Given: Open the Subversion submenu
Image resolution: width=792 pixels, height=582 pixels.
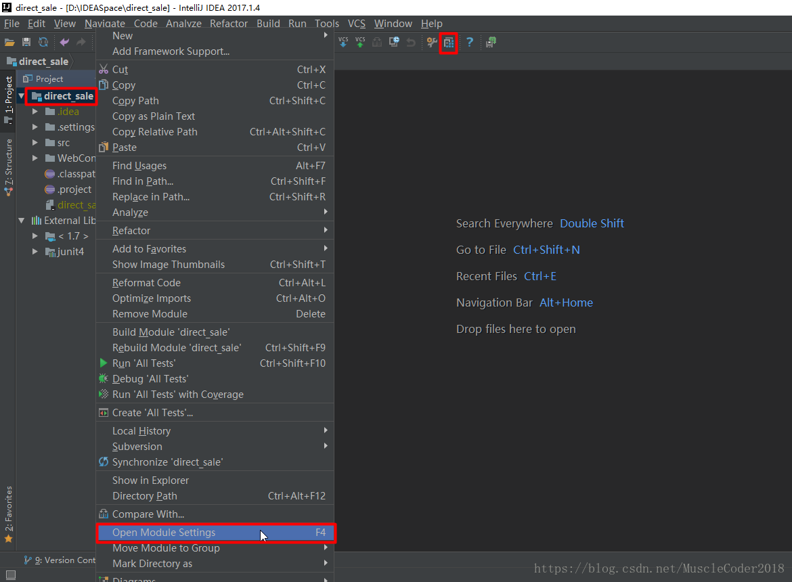Looking at the screenshot, I should tap(215, 447).
